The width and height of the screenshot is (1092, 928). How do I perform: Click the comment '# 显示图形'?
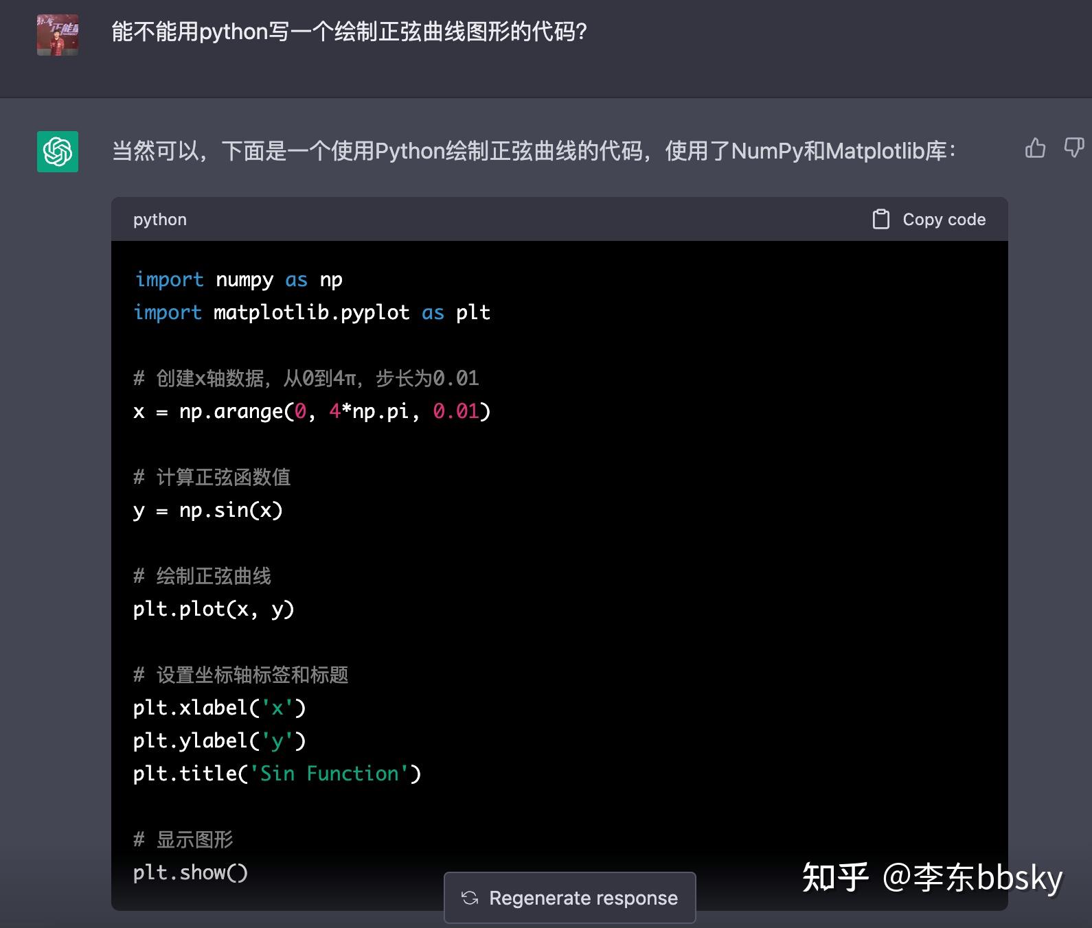click(x=183, y=839)
